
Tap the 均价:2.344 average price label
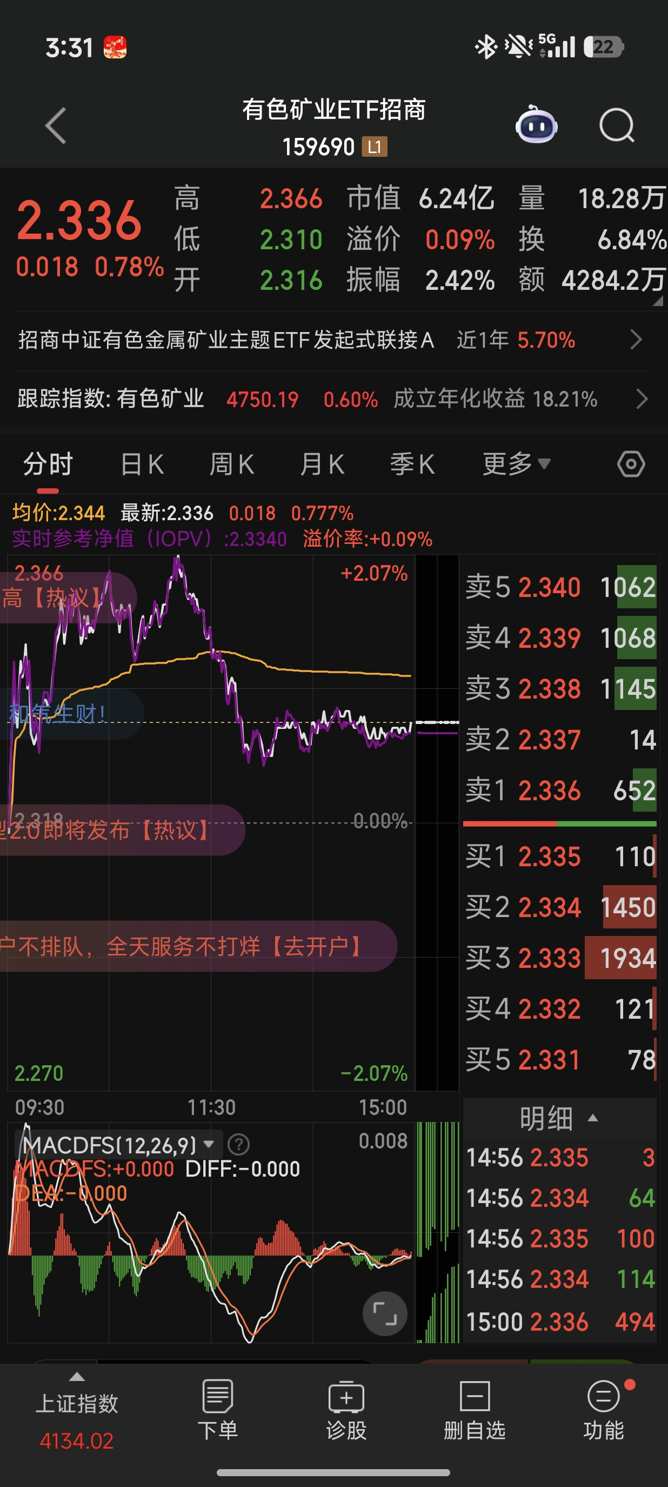tap(59, 513)
